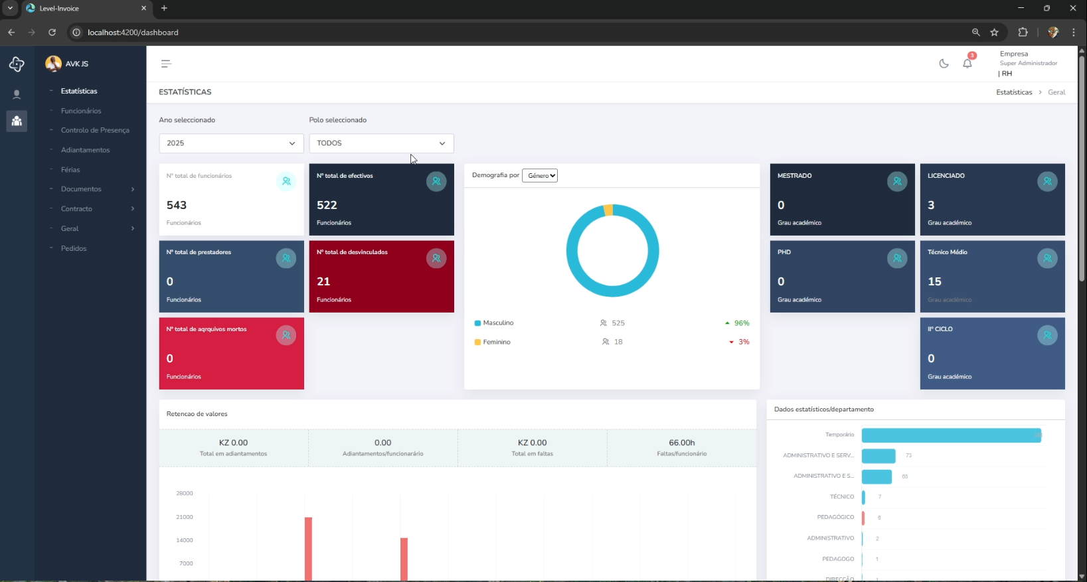1087x582 pixels.
Task: Click the PEDAGÓGICO red bar in chart
Action: point(863,518)
